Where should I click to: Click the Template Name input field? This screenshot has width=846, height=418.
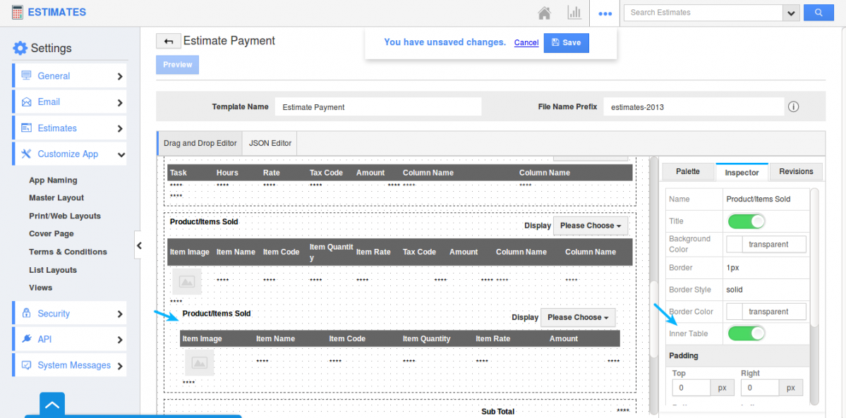click(x=377, y=107)
